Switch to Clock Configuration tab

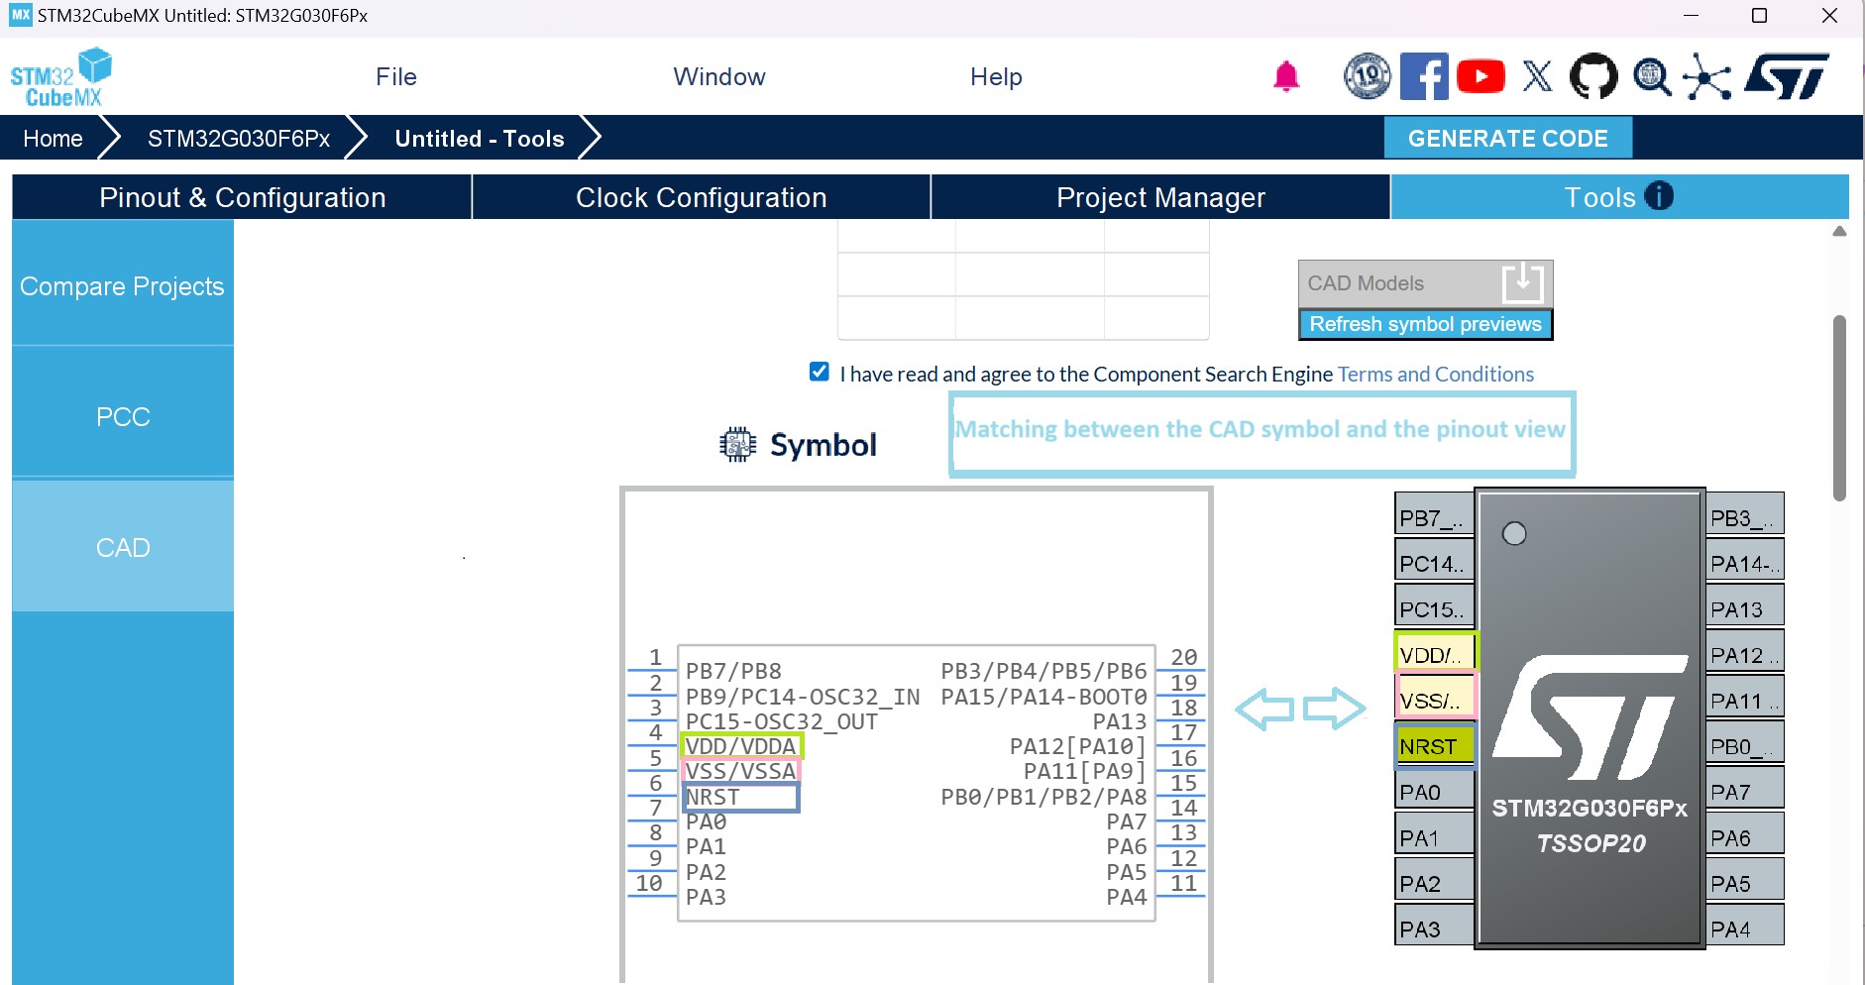click(x=702, y=197)
